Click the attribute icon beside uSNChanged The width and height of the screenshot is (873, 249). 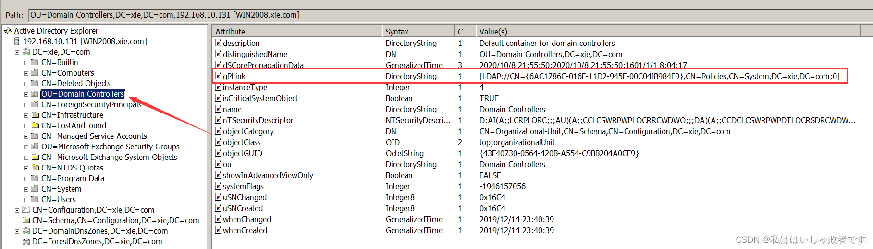click(x=218, y=197)
